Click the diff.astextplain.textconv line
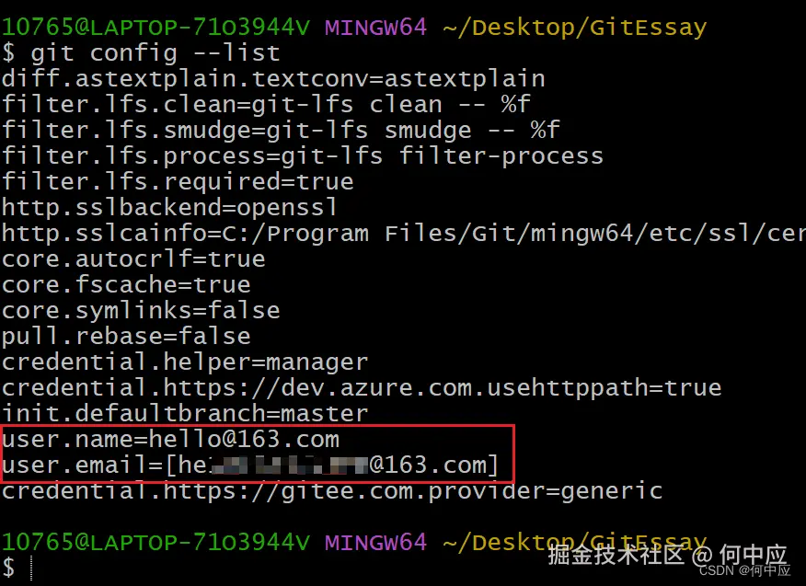The image size is (806, 586). tap(273, 79)
